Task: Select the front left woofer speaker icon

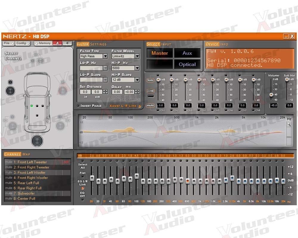Action: tap(10, 91)
